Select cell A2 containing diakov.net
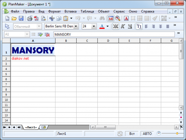Image resolution: width=186 pixels, height=140 pixels. (x=33, y=58)
